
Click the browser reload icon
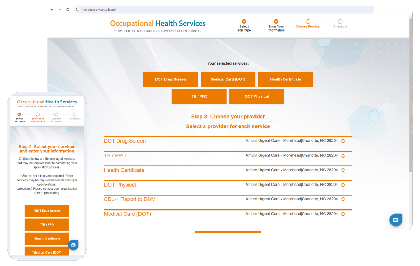pos(68,10)
